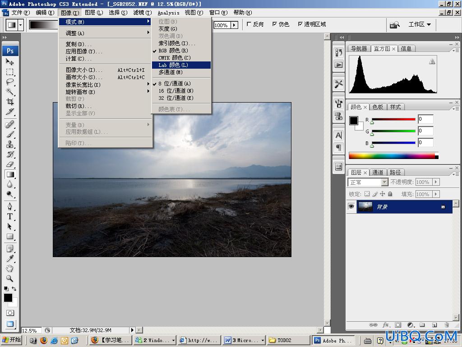Swap foreground and background colors

[x=14, y=289]
